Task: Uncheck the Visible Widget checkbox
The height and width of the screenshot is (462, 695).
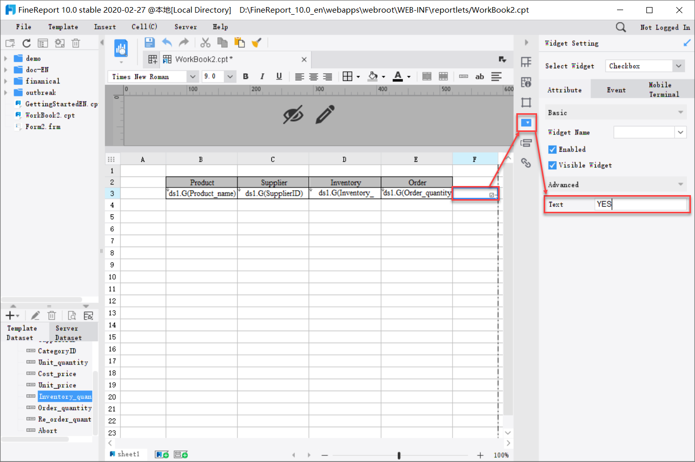Action: click(x=553, y=165)
